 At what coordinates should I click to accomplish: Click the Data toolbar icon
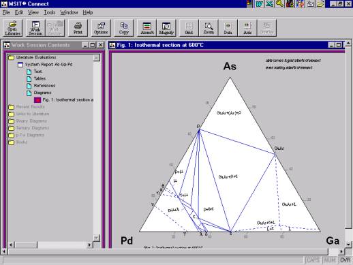point(228,28)
